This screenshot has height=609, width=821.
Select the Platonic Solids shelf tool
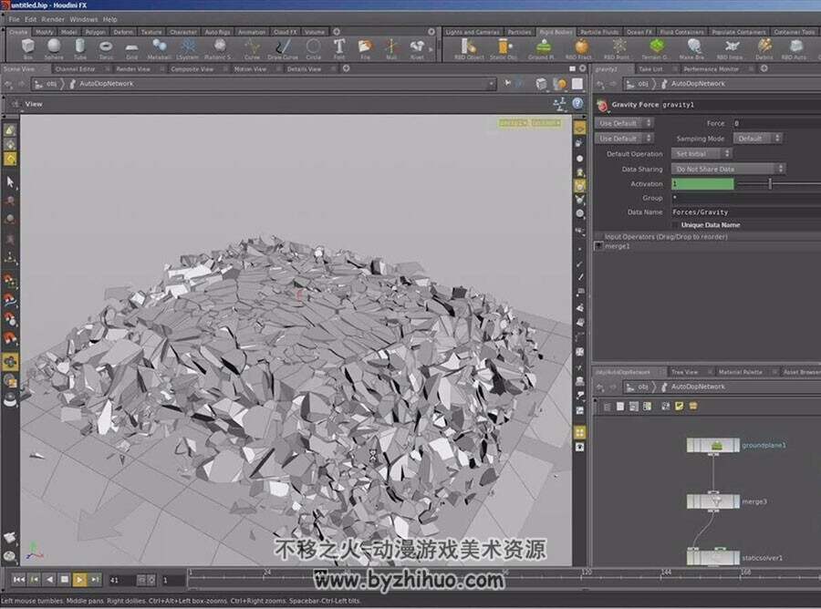[x=218, y=49]
